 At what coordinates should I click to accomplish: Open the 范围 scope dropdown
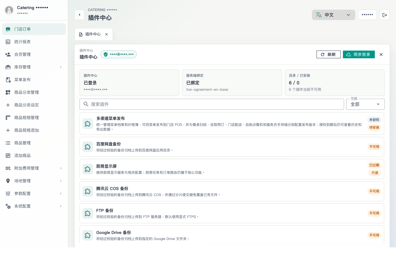click(365, 104)
